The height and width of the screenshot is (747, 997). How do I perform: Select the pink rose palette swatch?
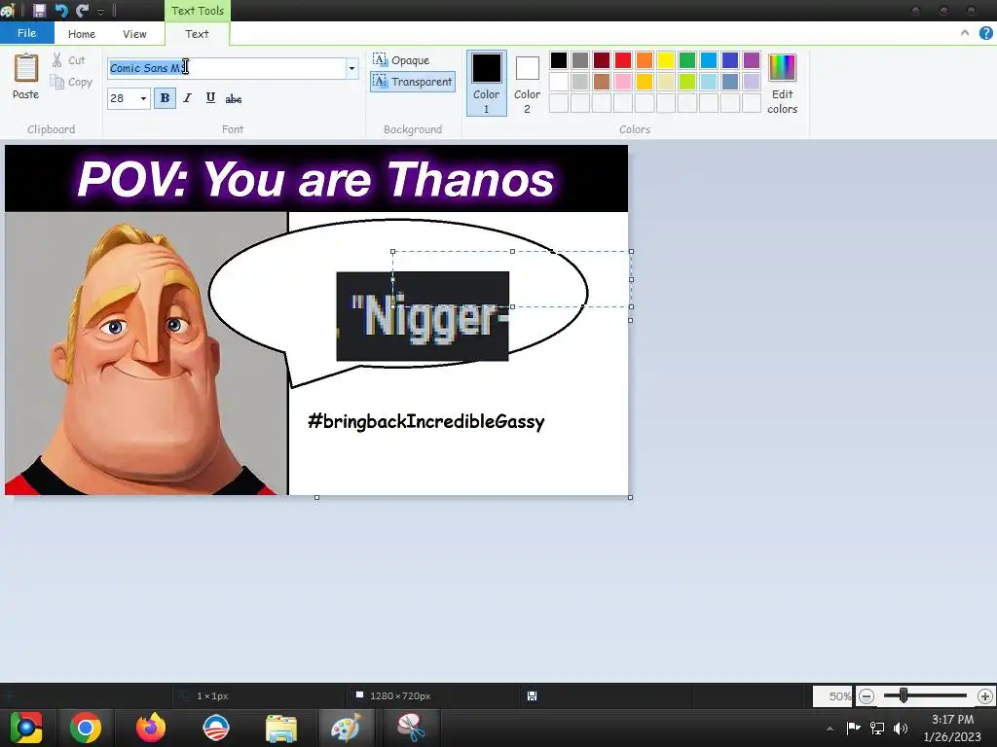[623, 82]
